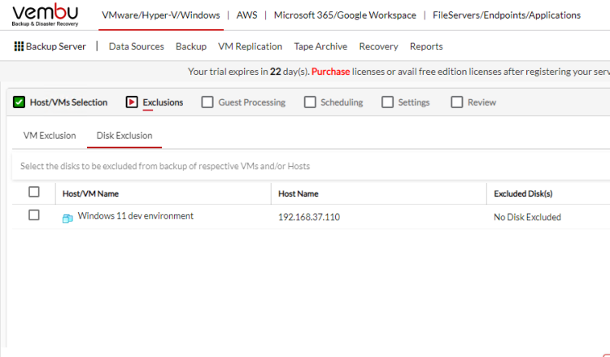The width and height of the screenshot is (610, 357).
Task: Click the Guest Processing step icon
Action: point(207,102)
